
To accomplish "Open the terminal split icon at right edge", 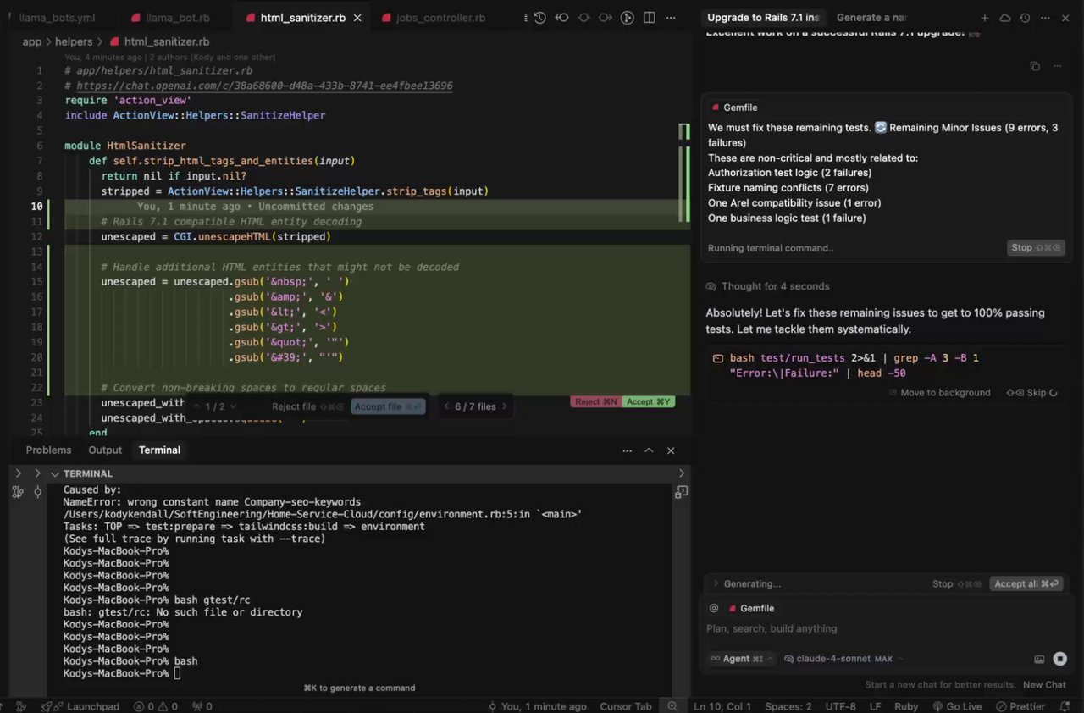I will coord(682,491).
